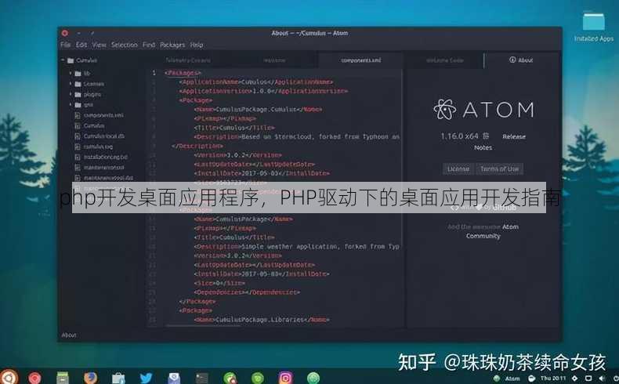Open the Help menu
The height and width of the screenshot is (384, 619).
pos(197,45)
